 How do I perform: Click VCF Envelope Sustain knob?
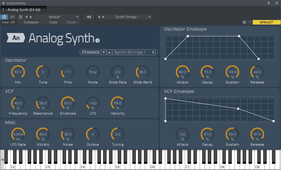[x=232, y=134]
